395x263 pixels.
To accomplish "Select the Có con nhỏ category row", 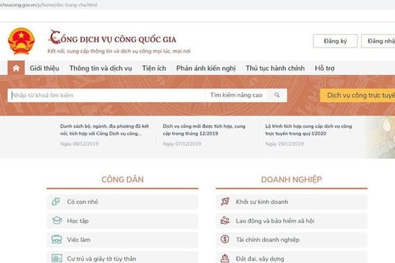I will pos(122,202).
